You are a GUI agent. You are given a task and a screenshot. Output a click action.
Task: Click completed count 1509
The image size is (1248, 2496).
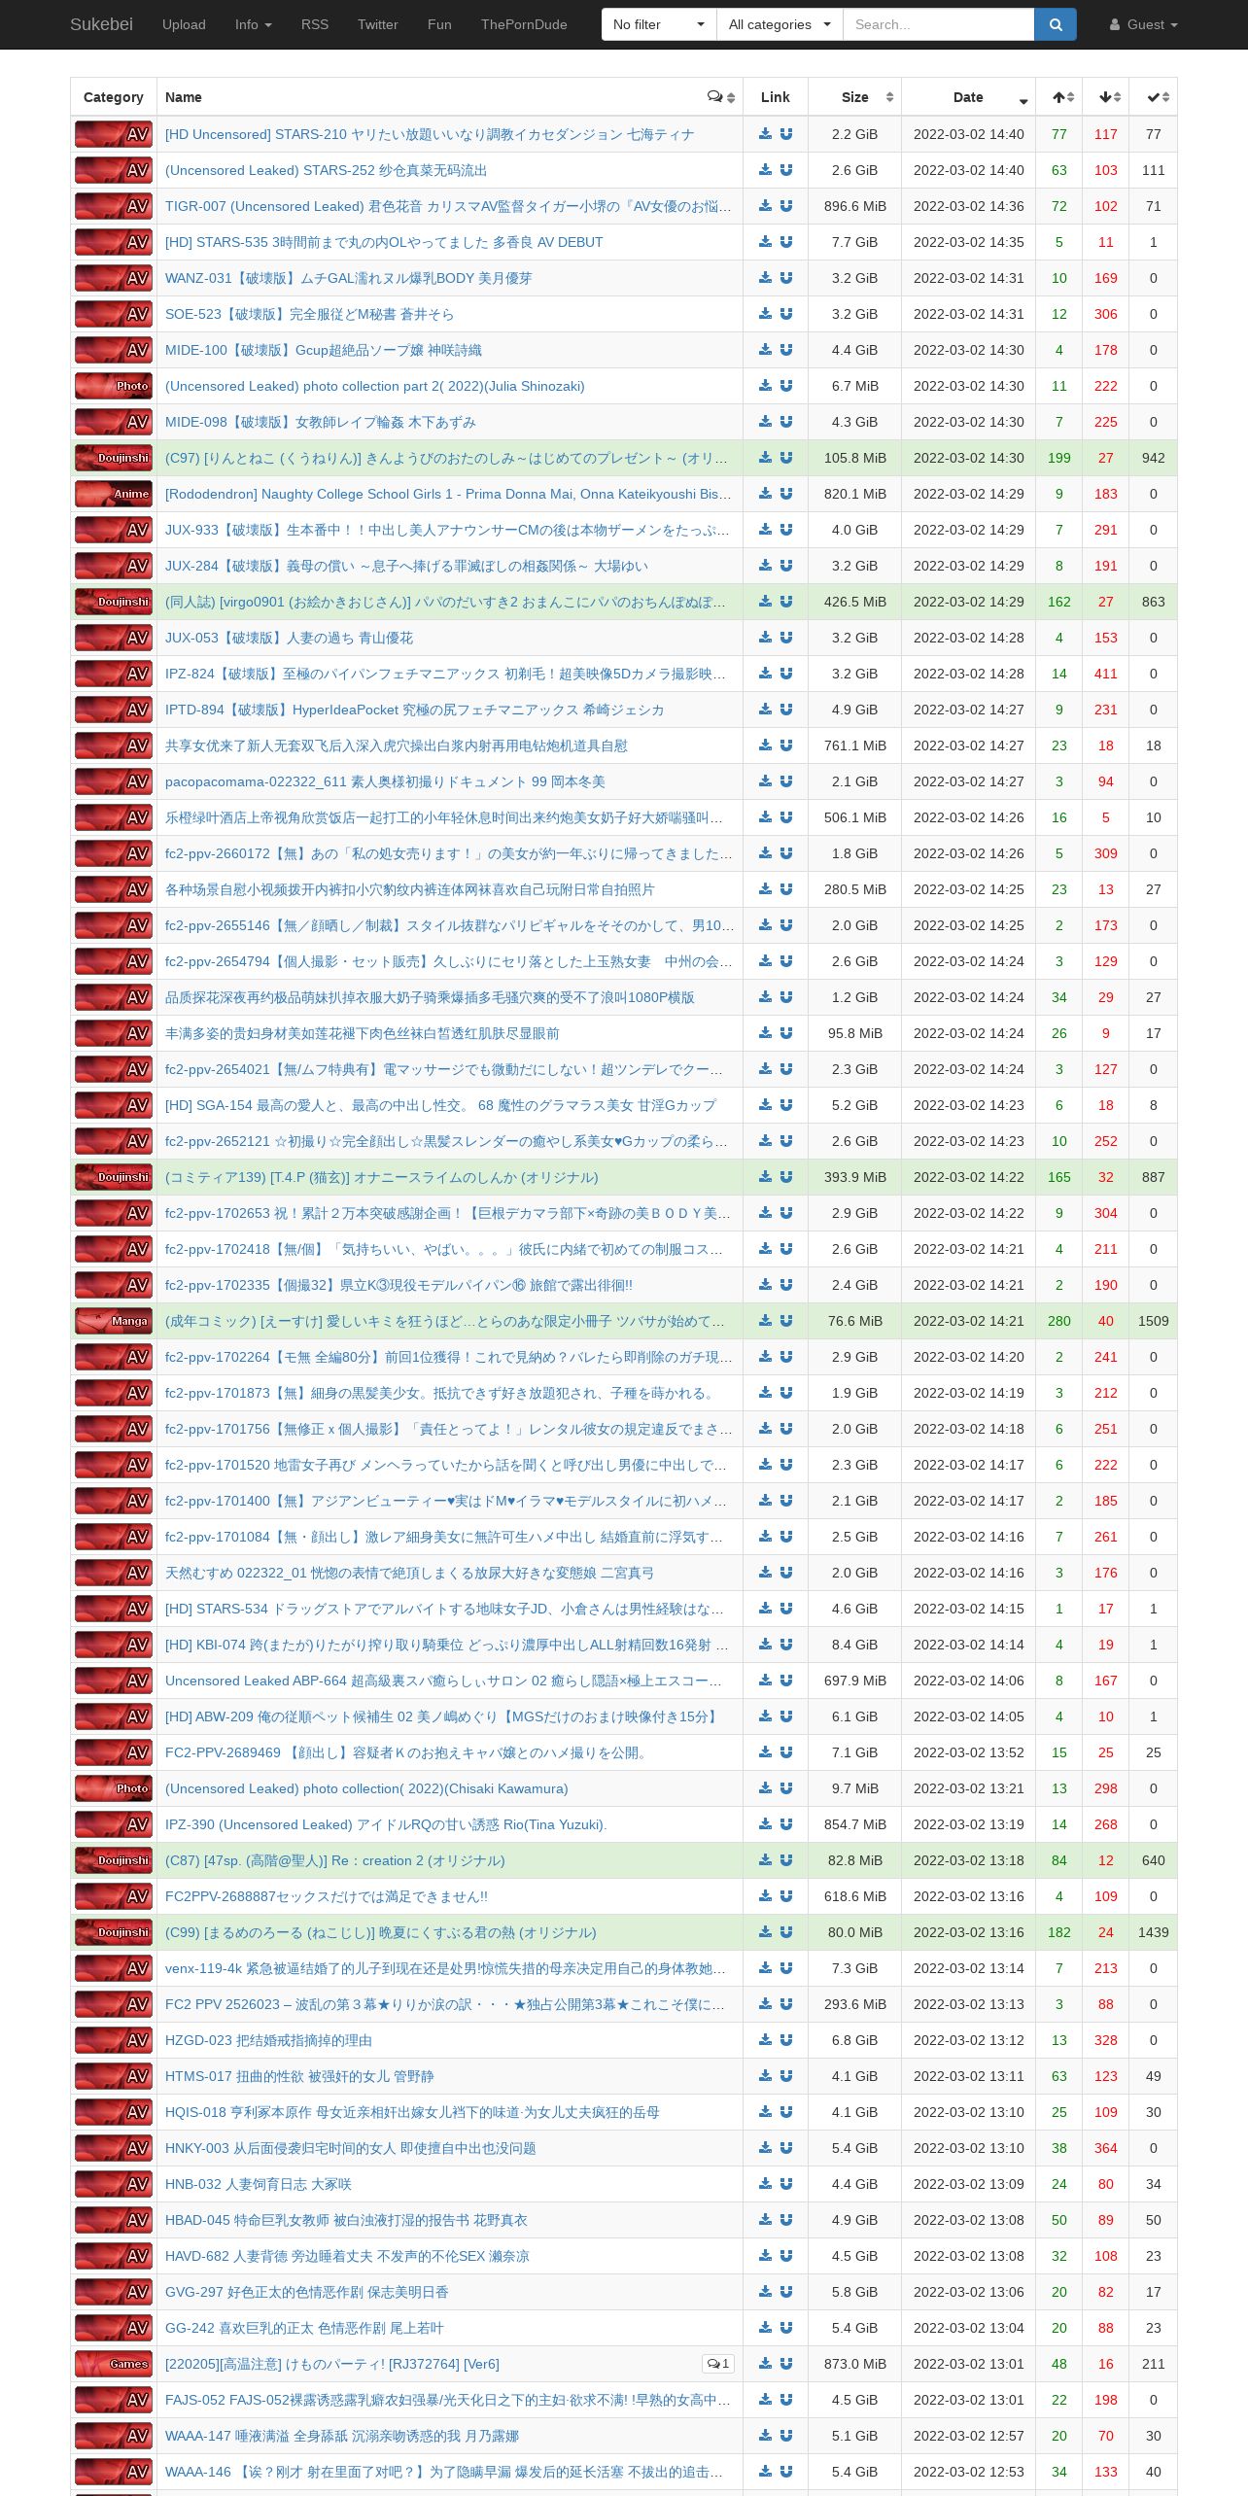click(1154, 1321)
